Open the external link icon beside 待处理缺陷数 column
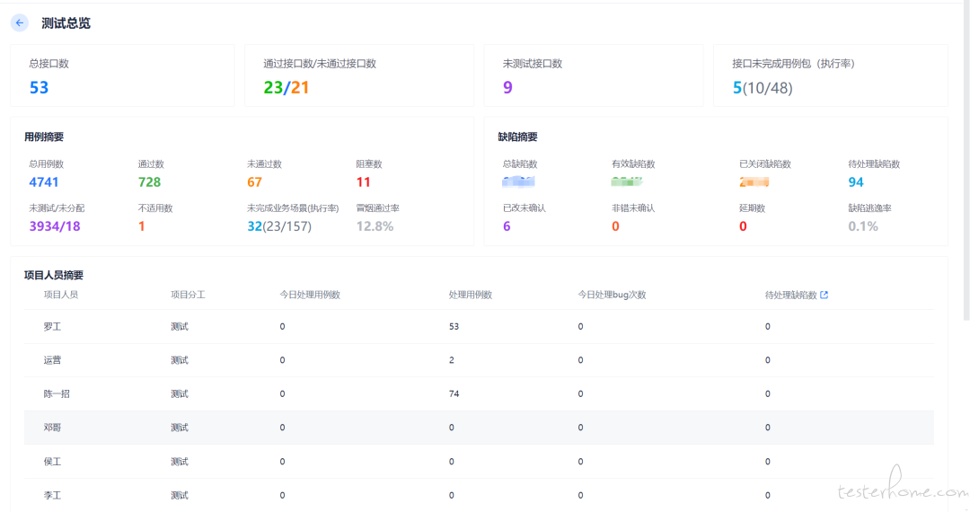 [824, 295]
